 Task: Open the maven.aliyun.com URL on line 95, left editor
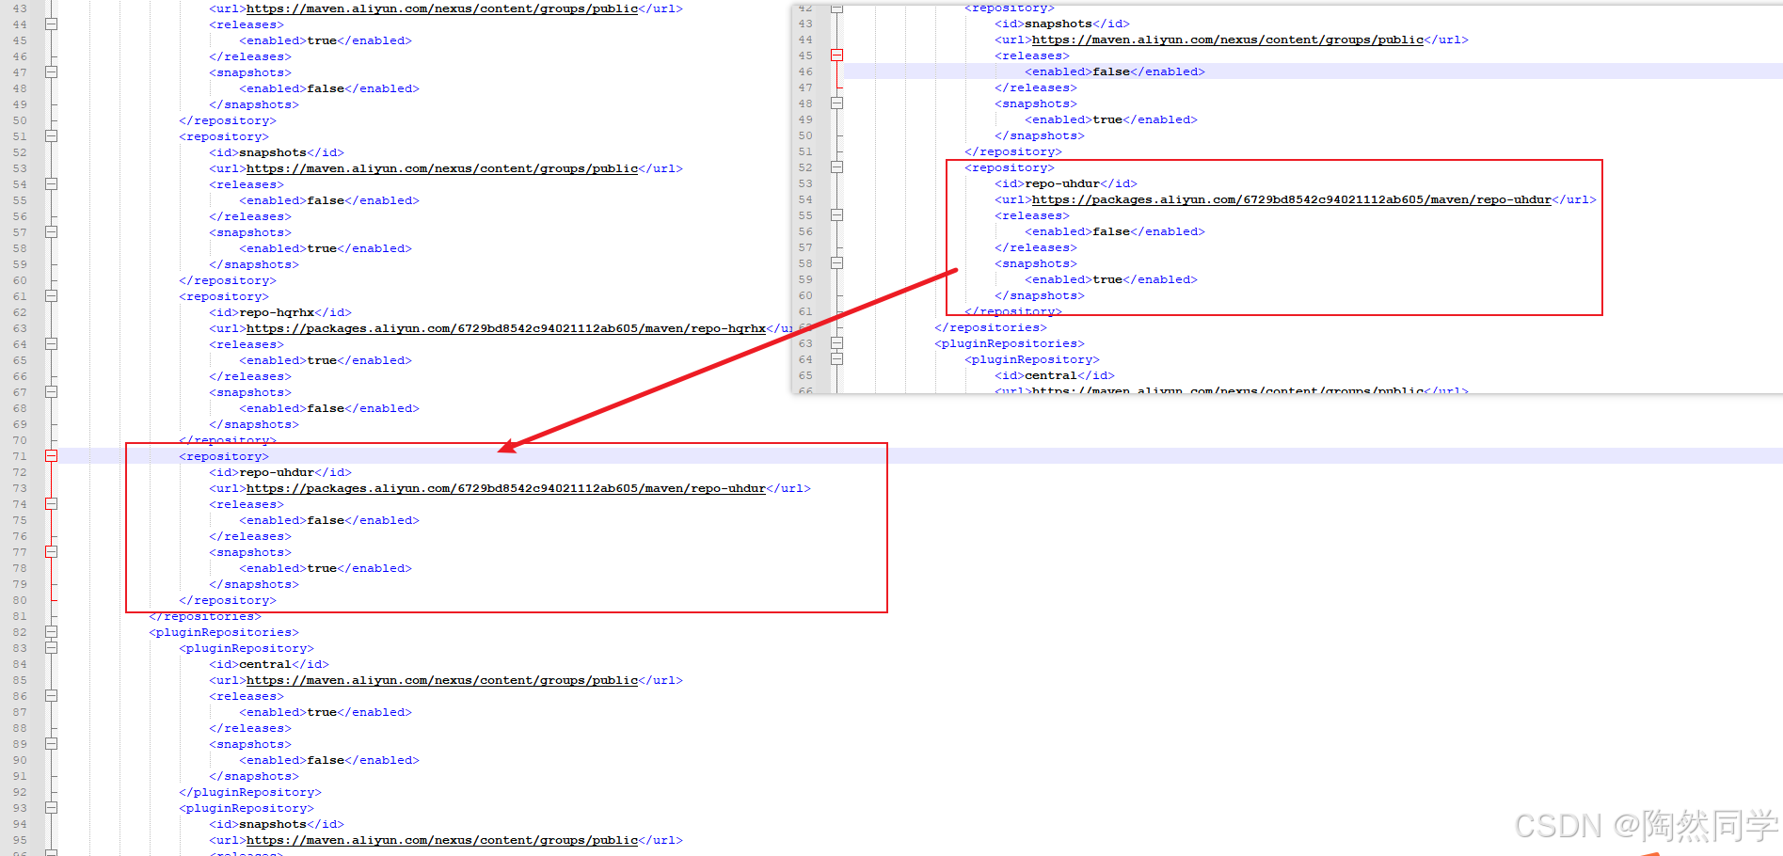[x=442, y=840]
